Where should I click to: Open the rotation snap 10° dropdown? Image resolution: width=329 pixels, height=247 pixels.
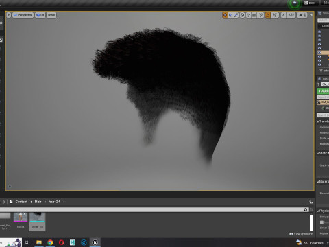coord(275,15)
